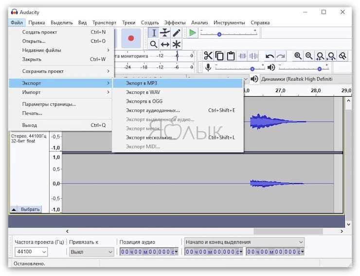360x276 pixels.
Task: Open Динамики output device dropdown
Action: [306, 79]
